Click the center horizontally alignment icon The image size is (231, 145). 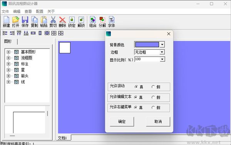[61, 33]
